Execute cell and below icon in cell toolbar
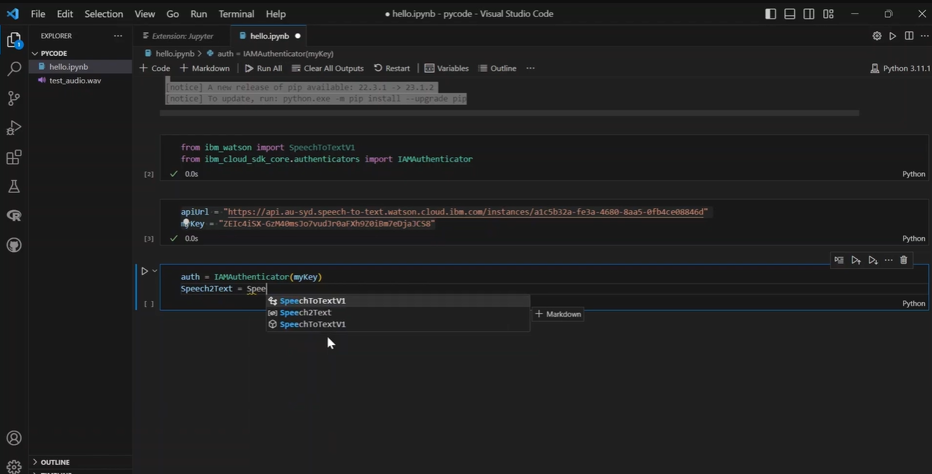The height and width of the screenshot is (474, 932). [872, 260]
